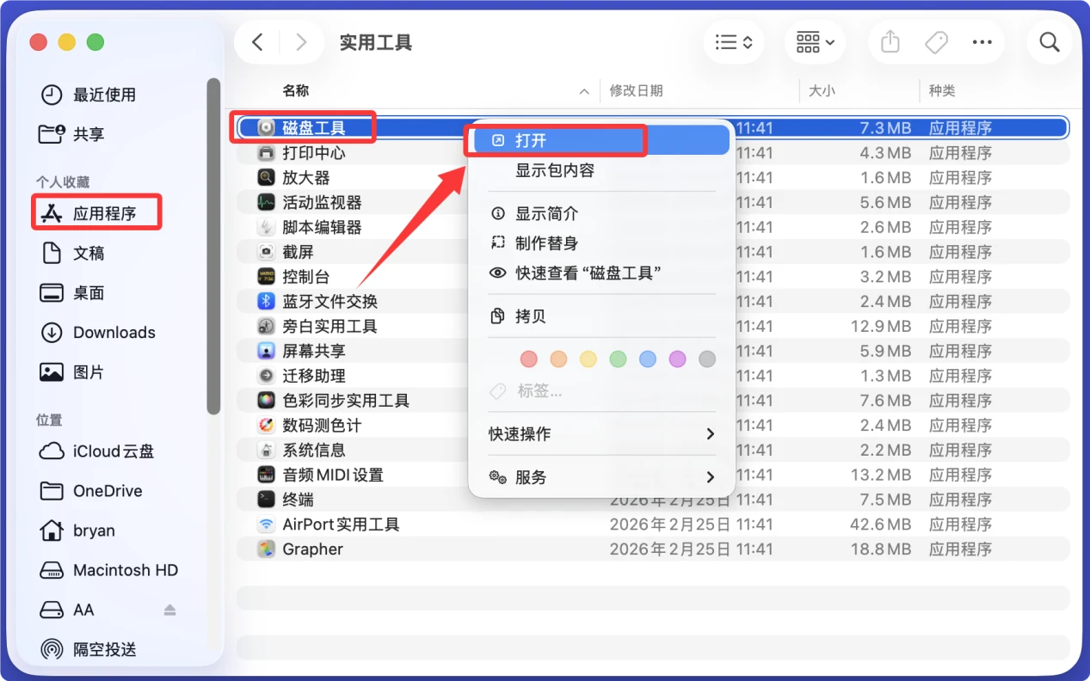Click the back navigation arrow
The image size is (1090, 681).
pos(257,41)
